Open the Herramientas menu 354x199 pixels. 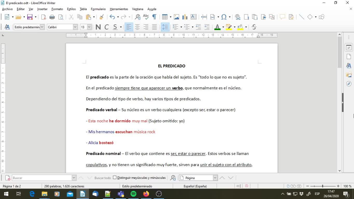tap(119, 9)
